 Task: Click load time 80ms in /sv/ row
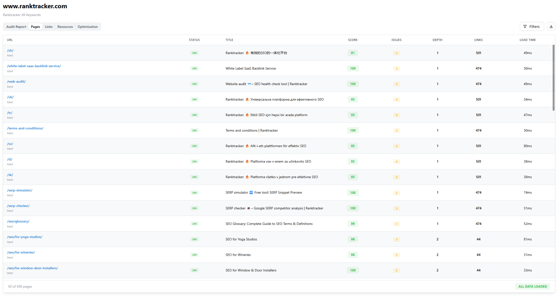pos(528,146)
